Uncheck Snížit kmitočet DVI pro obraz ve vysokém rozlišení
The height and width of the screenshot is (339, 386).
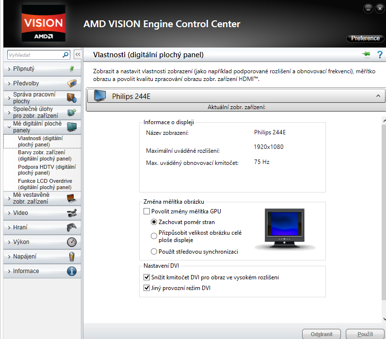(146, 277)
